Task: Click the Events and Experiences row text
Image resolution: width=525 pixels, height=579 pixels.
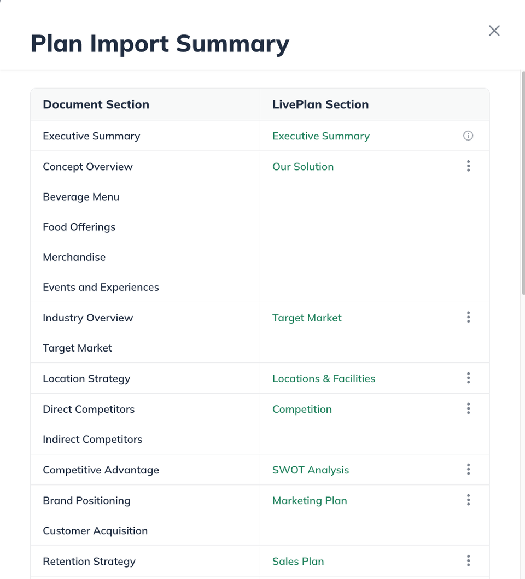Action: [x=101, y=287]
